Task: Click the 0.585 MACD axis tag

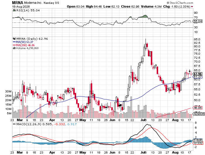Action: (198, 141)
